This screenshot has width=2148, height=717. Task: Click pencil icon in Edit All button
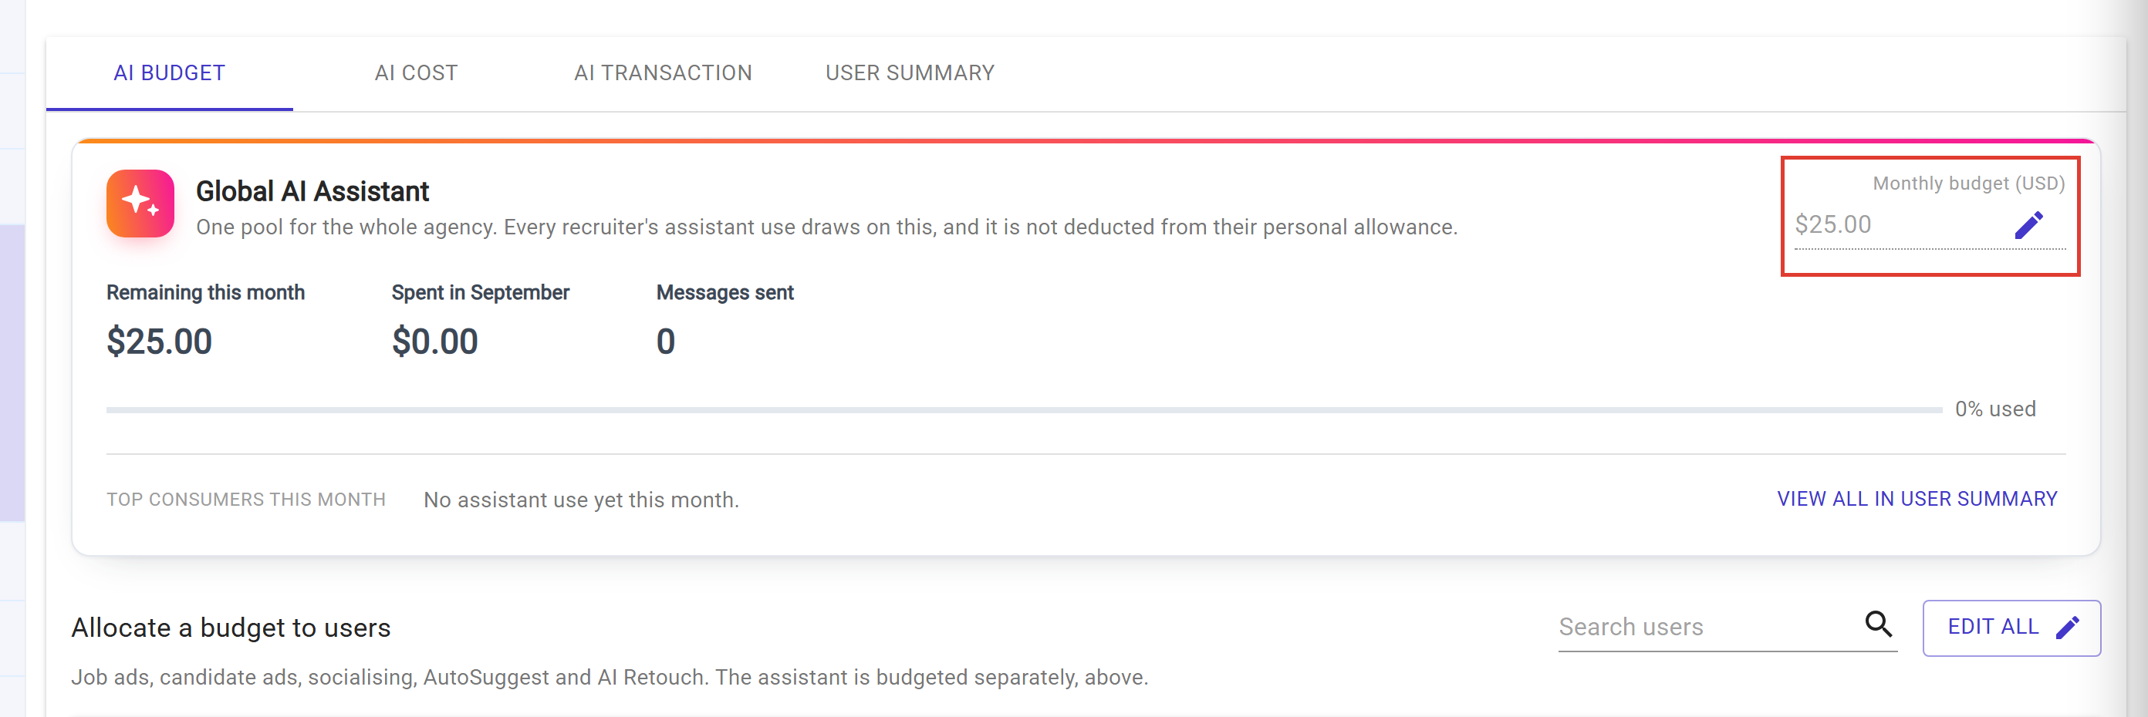click(x=2067, y=627)
